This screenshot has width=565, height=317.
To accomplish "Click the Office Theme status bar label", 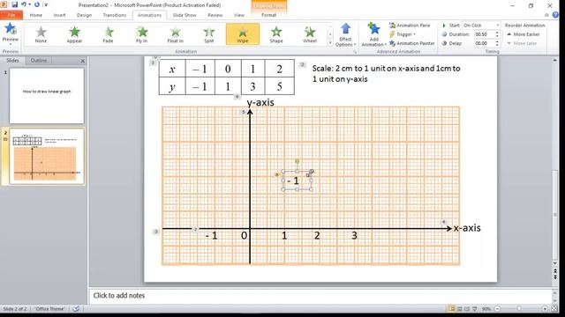I will click(x=49, y=309).
